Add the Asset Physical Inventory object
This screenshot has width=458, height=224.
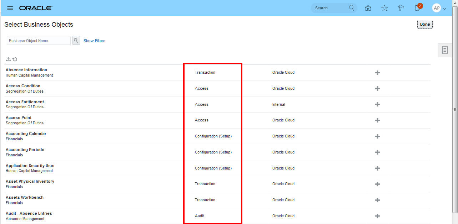point(377,184)
